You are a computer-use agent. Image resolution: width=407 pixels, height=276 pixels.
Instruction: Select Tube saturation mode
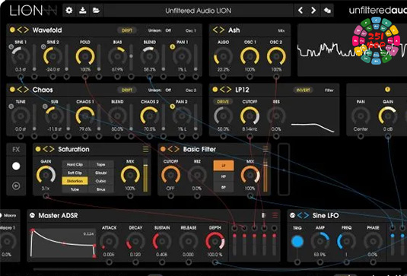[75, 189]
